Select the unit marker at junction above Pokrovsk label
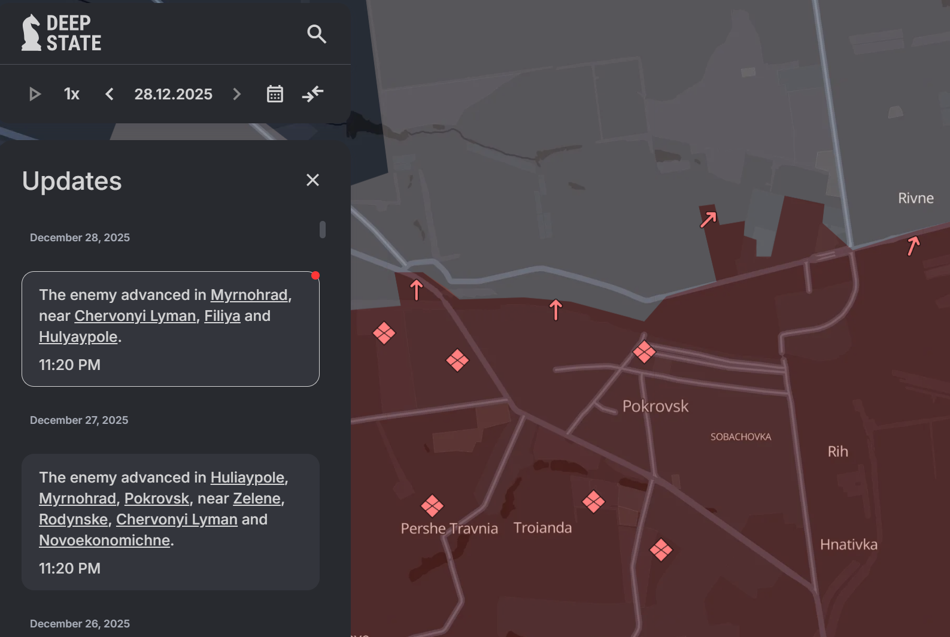 coord(644,352)
